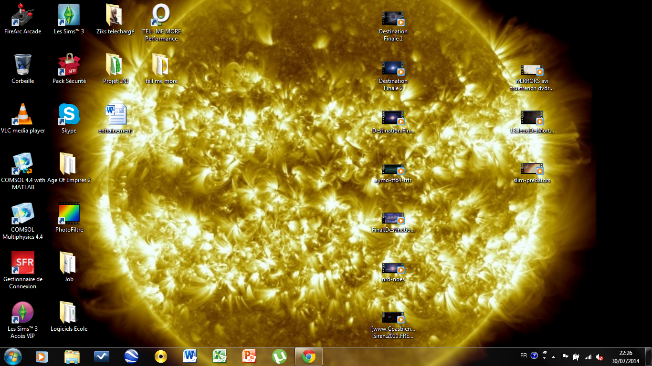Select the Siren.2010 Cpasbien video file
Image resolution: width=652 pixels, height=366 pixels.
coord(393,325)
